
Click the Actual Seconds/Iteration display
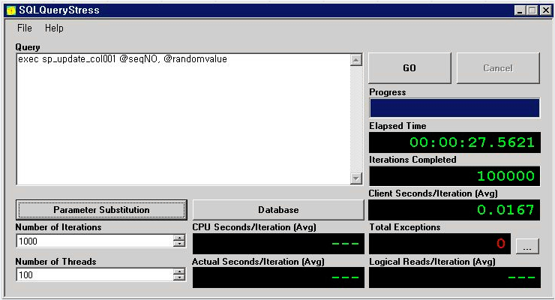click(x=278, y=277)
